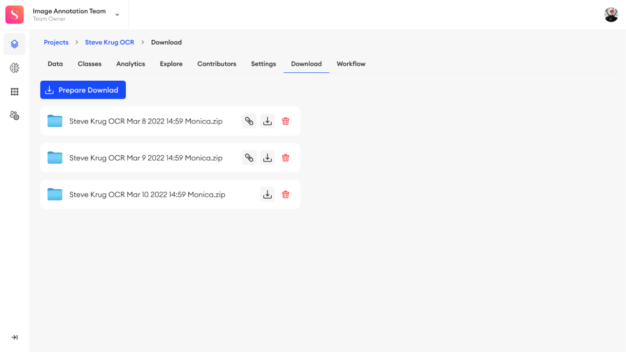626x352 pixels.
Task: Switch to the Data tab
Action: click(x=55, y=64)
